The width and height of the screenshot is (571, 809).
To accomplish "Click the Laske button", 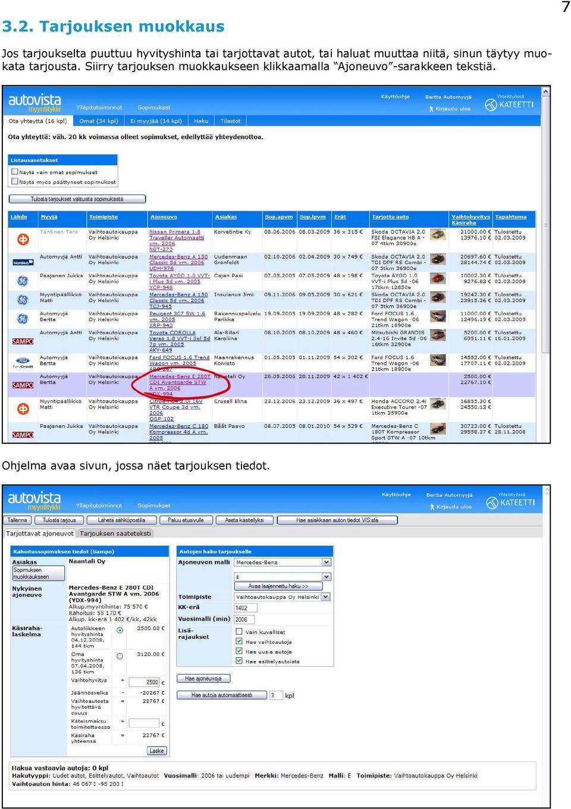I will (x=157, y=751).
